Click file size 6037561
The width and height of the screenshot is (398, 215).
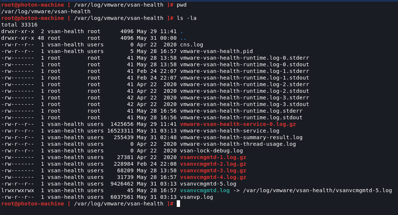tap(122, 197)
